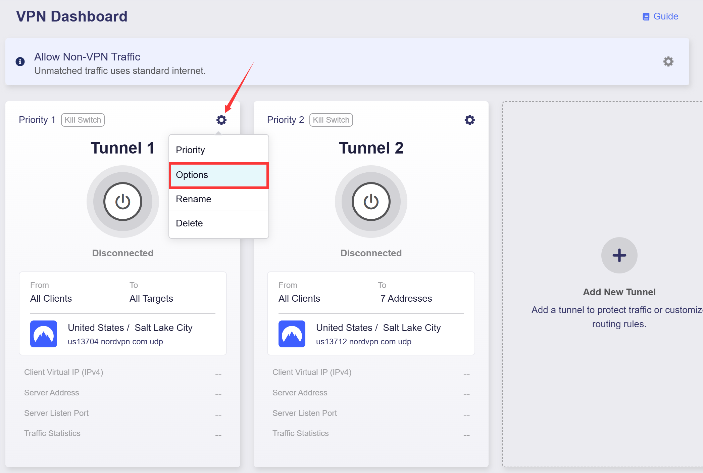
Task: Click NordVPN logo in Tunnel 1 card
Action: [x=44, y=334]
